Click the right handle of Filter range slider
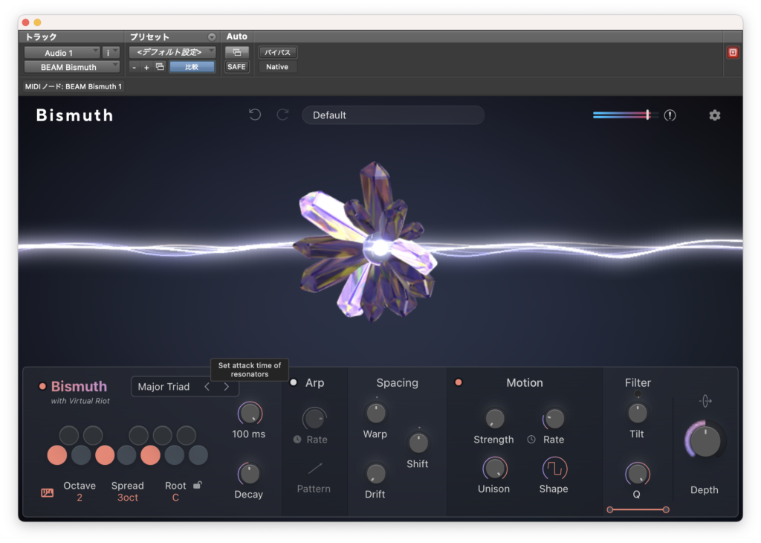 [666, 510]
